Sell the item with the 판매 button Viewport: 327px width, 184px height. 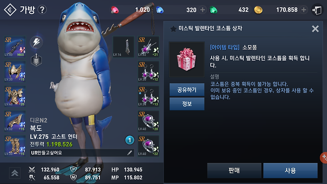pos(234,170)
